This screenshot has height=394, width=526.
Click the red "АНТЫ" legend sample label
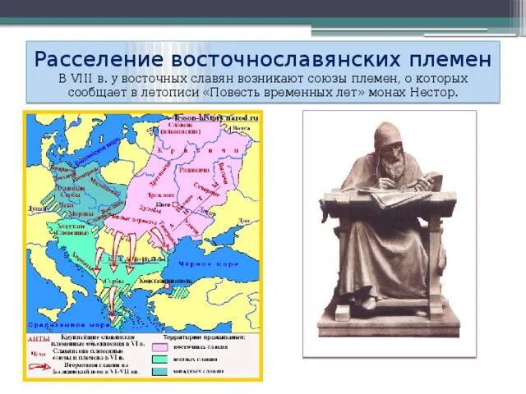(x=39, y=338)
